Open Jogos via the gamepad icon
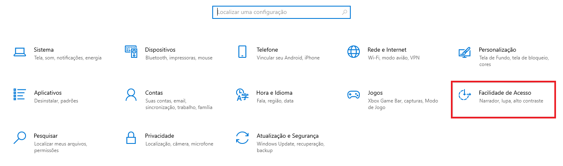Viewport: 563px width, 166px height. (354, 95)
